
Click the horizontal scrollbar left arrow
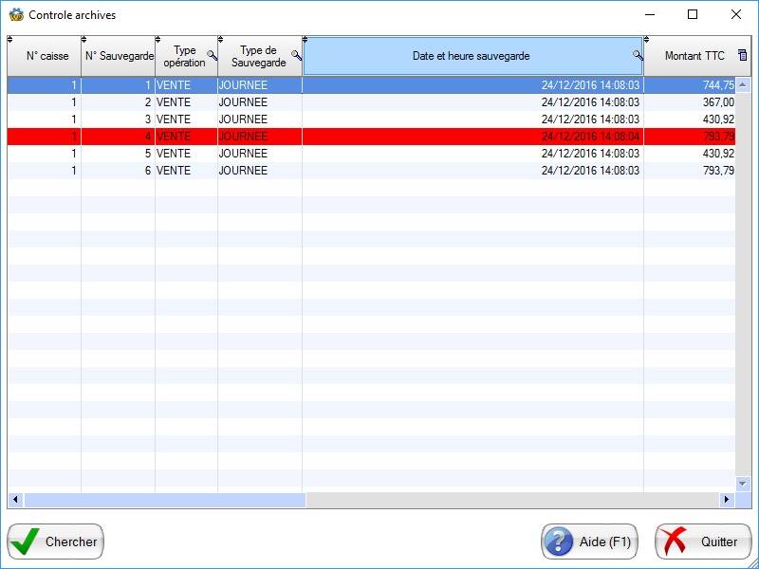click(15, 500)
